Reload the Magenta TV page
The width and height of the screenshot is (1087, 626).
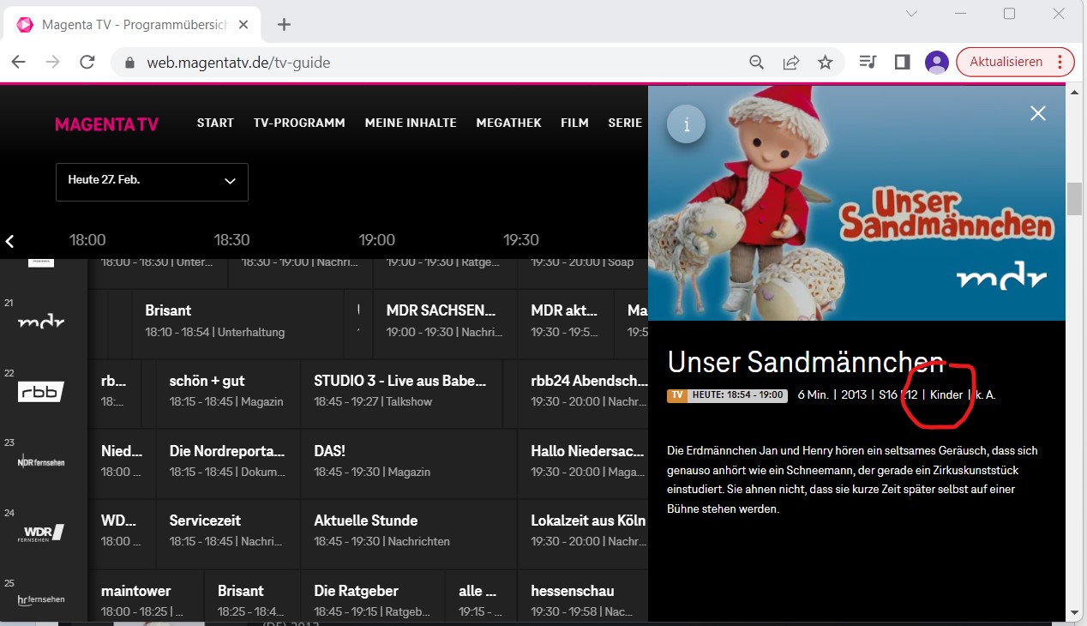point(87,62)
